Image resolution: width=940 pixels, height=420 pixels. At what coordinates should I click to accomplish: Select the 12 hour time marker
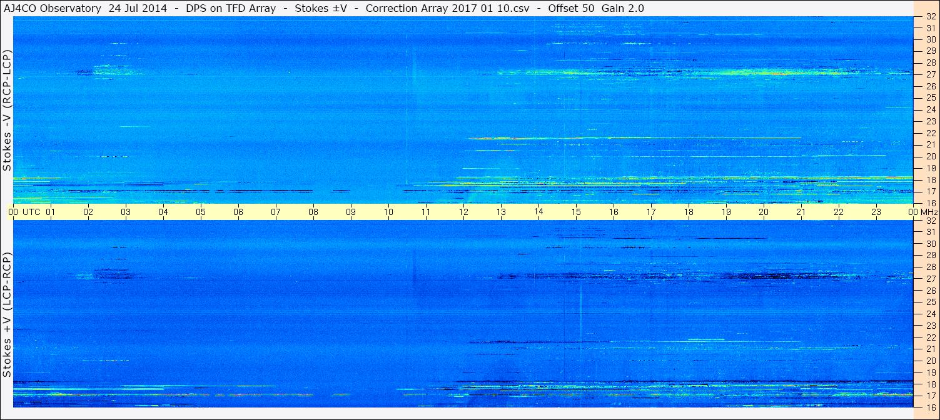pos(463,212)
